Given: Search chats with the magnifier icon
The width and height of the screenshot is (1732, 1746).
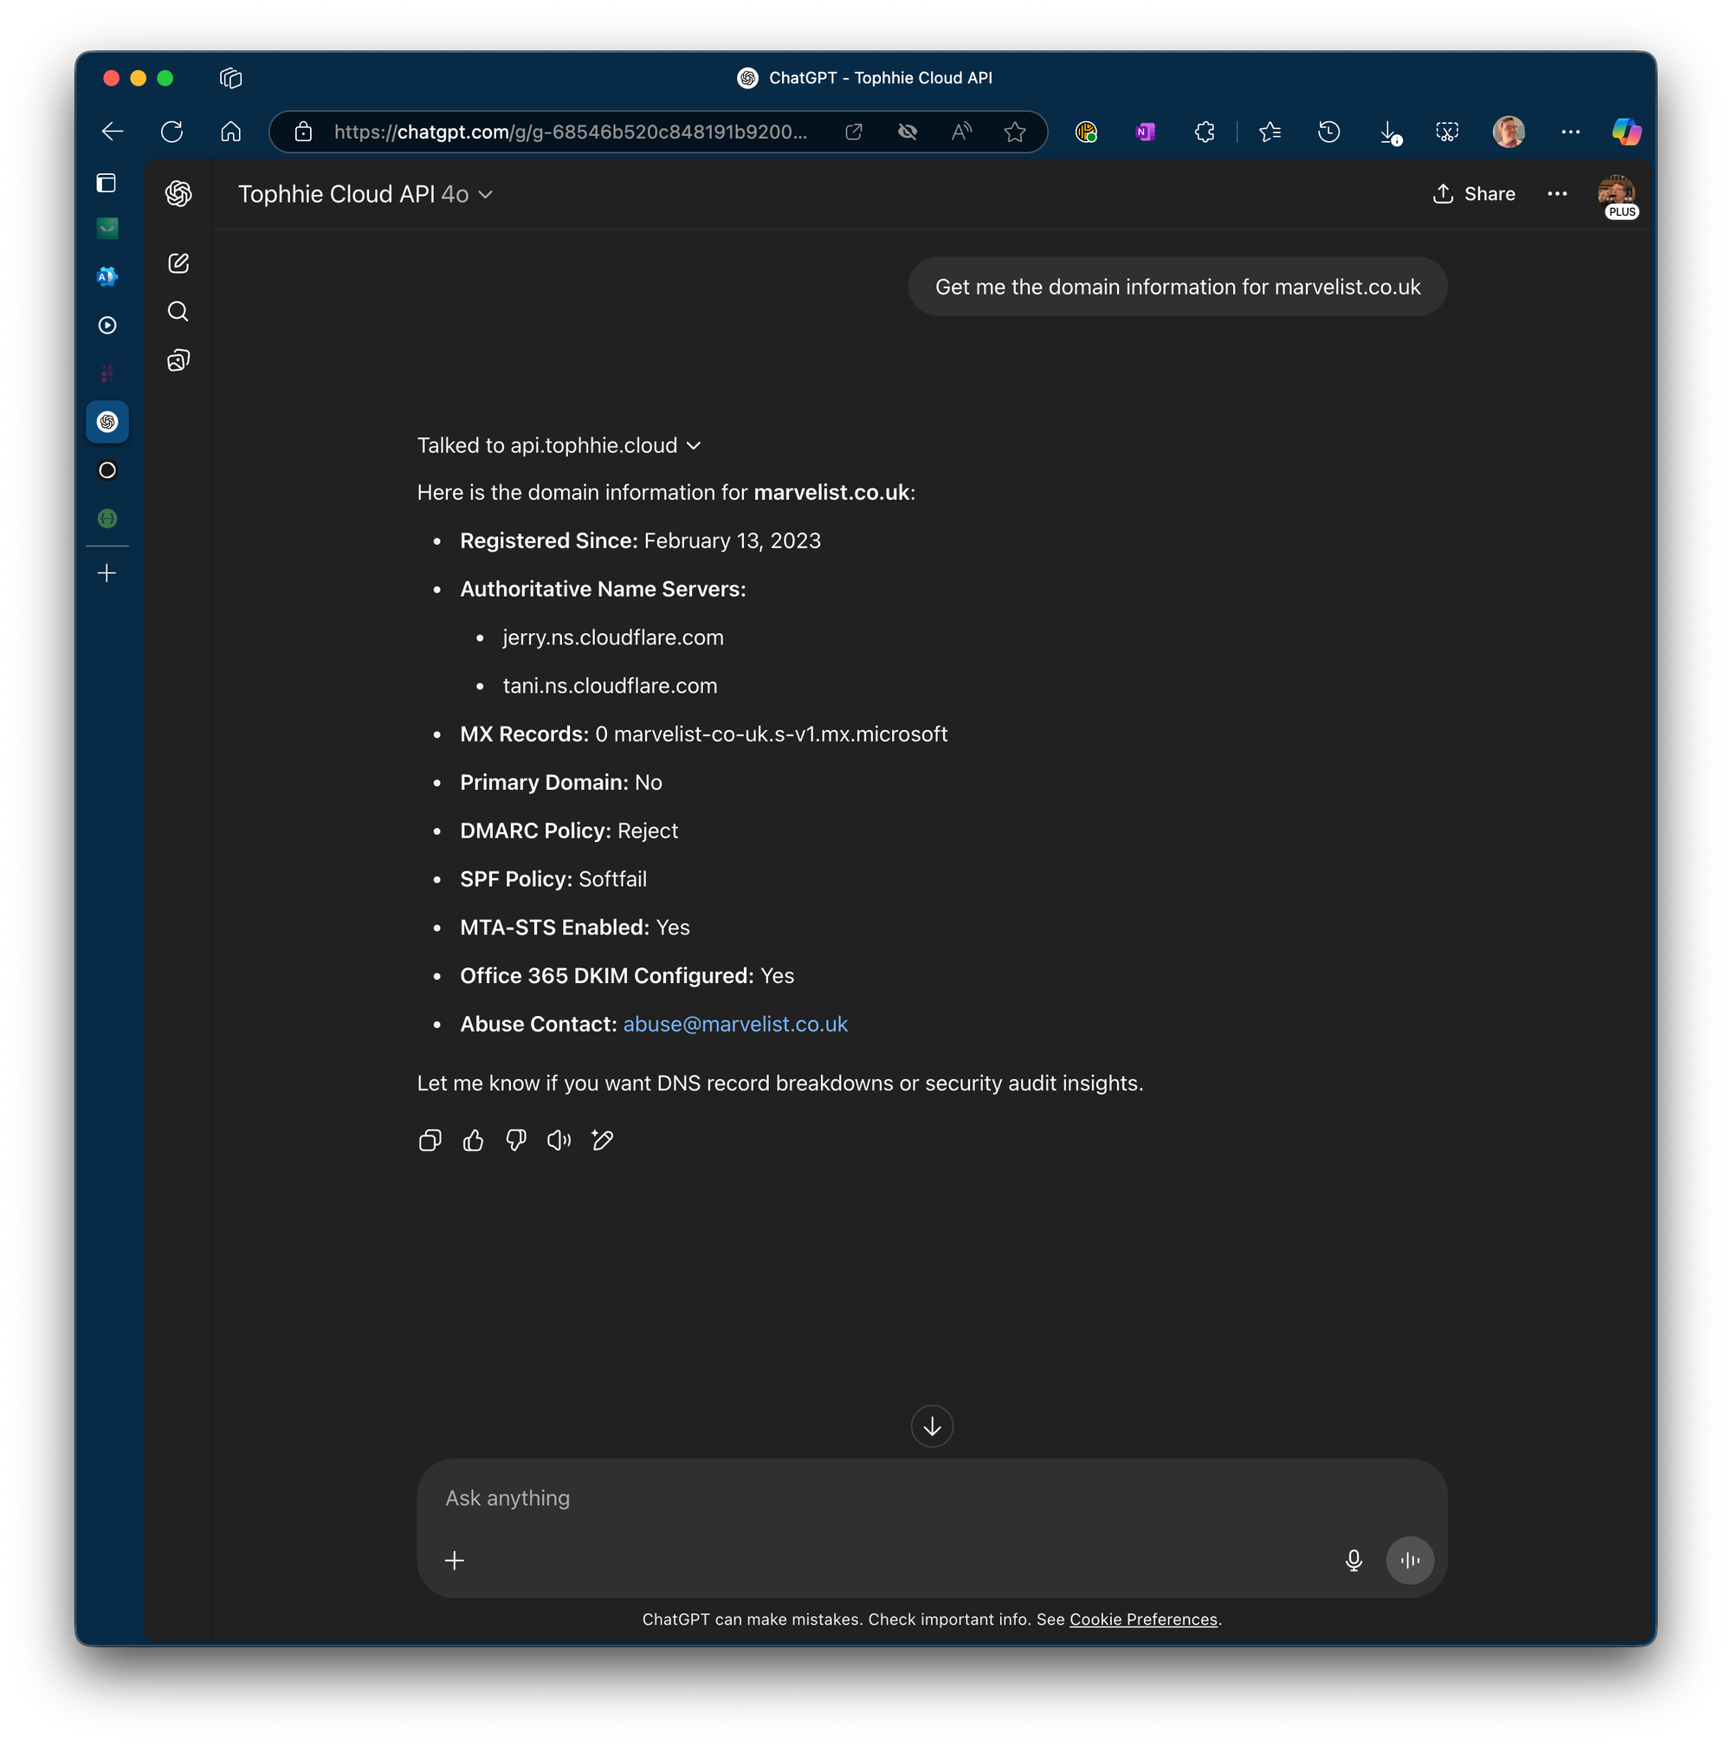Looking at the screenshot, I should pos(179,312).
